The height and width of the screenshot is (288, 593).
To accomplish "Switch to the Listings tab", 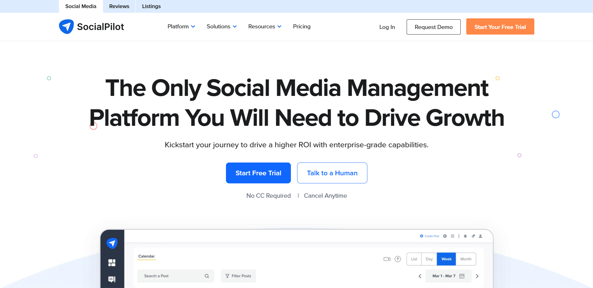I will 151,6.
